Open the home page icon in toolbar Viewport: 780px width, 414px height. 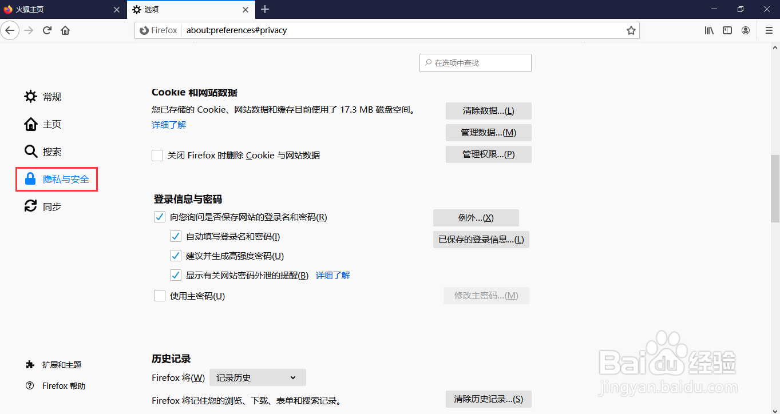pyautogui.click(x=65, y=30)
